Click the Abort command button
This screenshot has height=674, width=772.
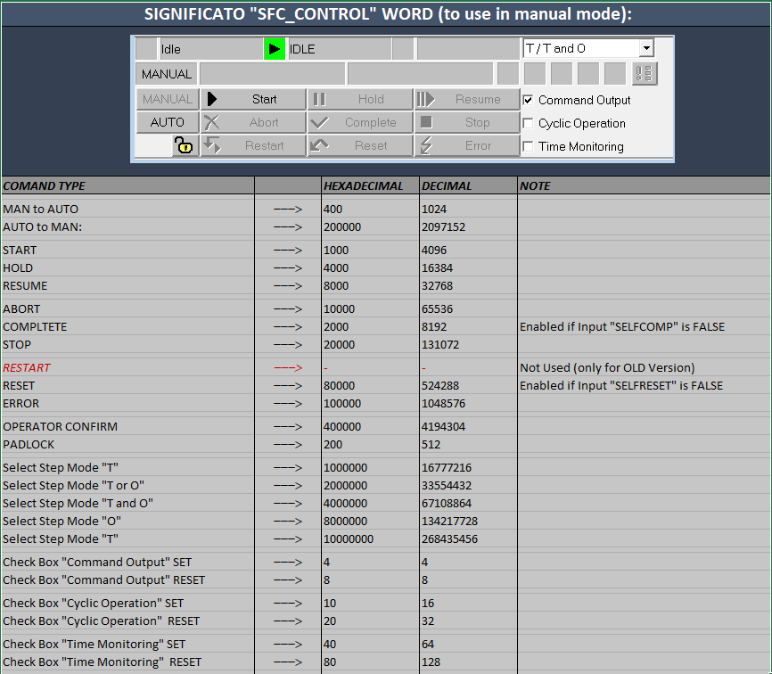(x=253, y=123)
